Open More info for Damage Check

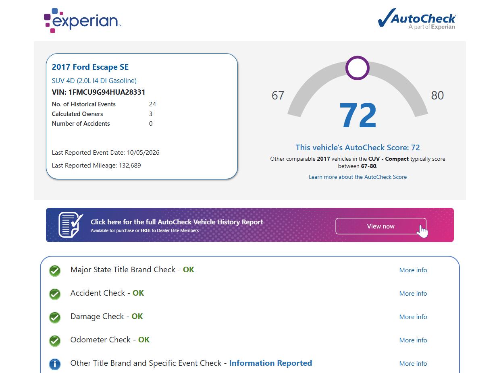pos(413,317)
